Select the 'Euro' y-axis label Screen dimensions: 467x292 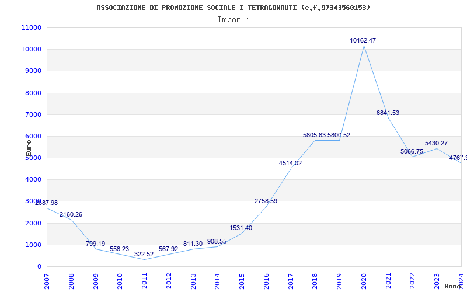click(29, 148)
